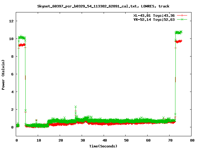The width and height of the screenshot is (198, 149).
Task: Click y-axis tick label 2
Action: [x=12, y=110]
